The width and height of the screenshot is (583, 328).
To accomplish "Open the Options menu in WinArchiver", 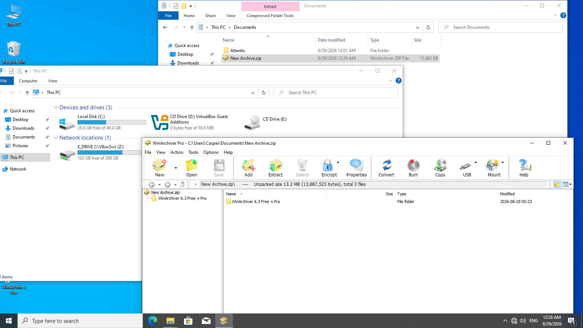I will 211,152.
